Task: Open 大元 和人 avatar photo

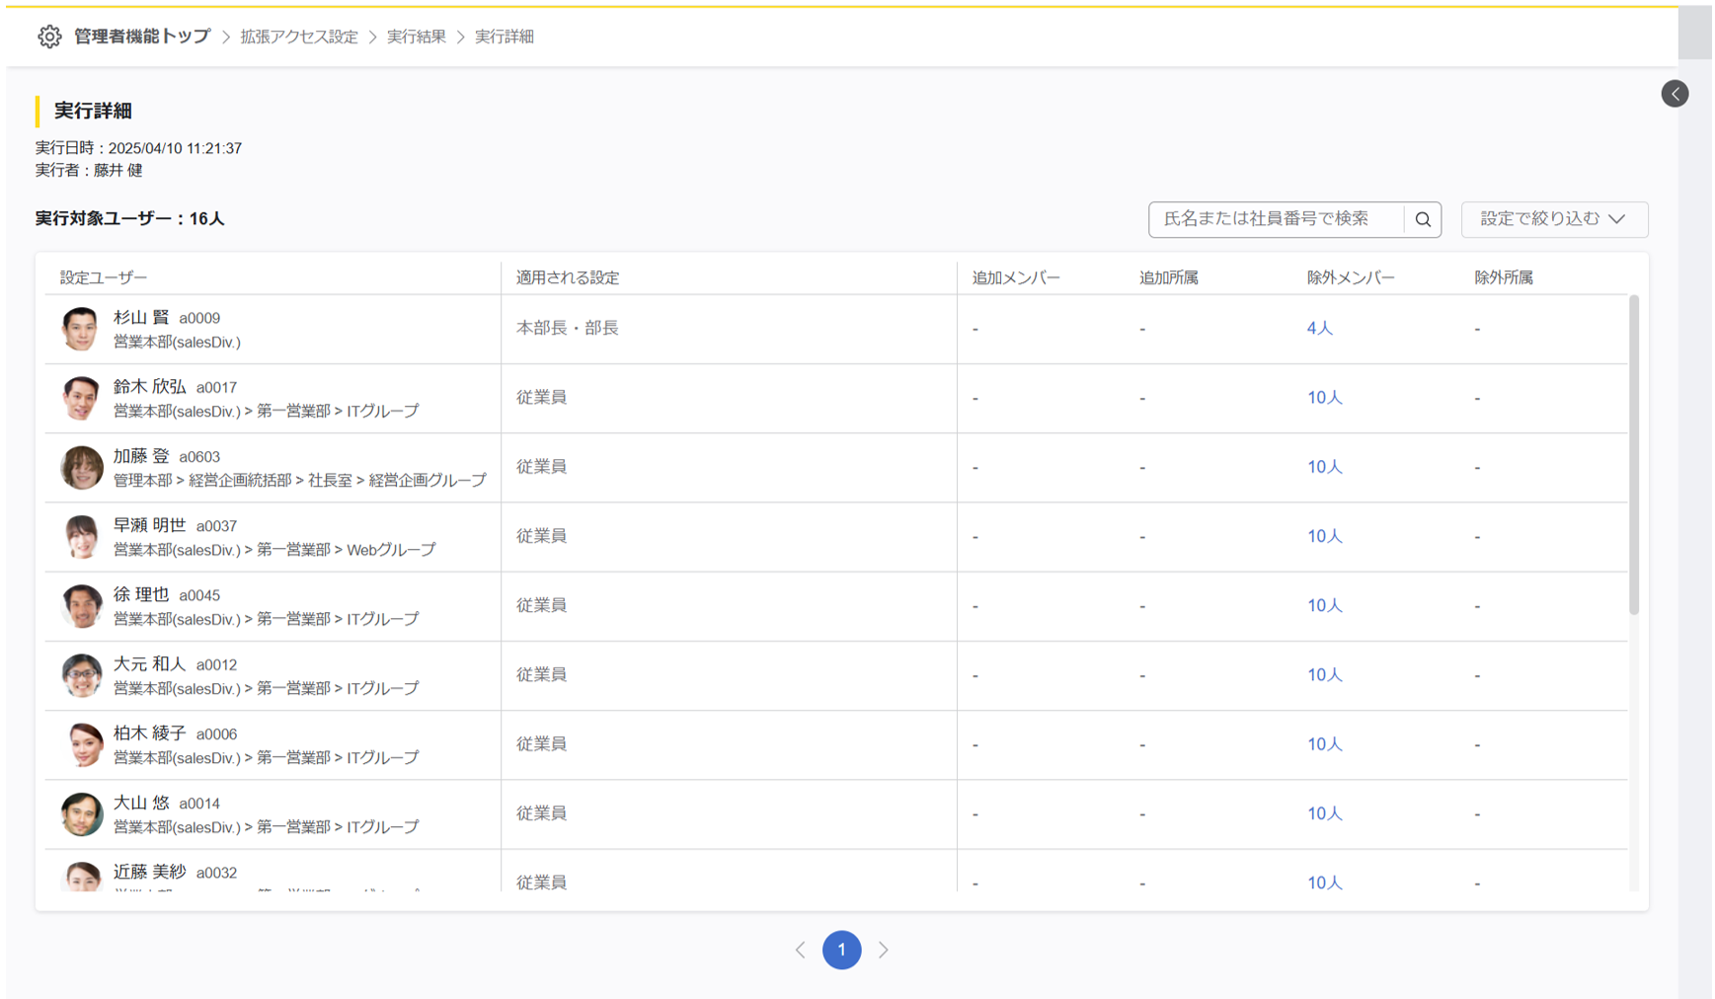Action: coord(81,675)
